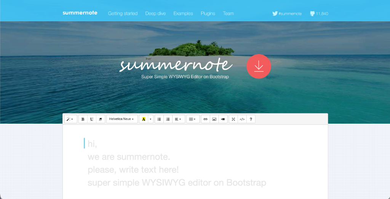390x199 pixels.
Task: Apply the yellow highlight recent color
Action: (144, 119)
